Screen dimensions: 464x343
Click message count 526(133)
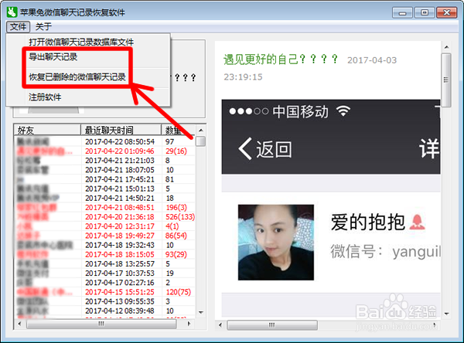click(x=180, y=217)
